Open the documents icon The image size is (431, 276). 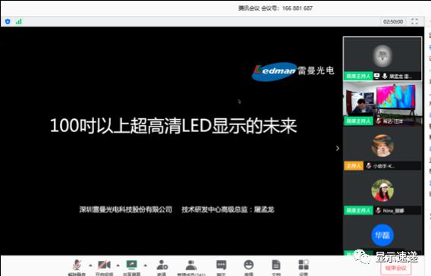[276, 265]
